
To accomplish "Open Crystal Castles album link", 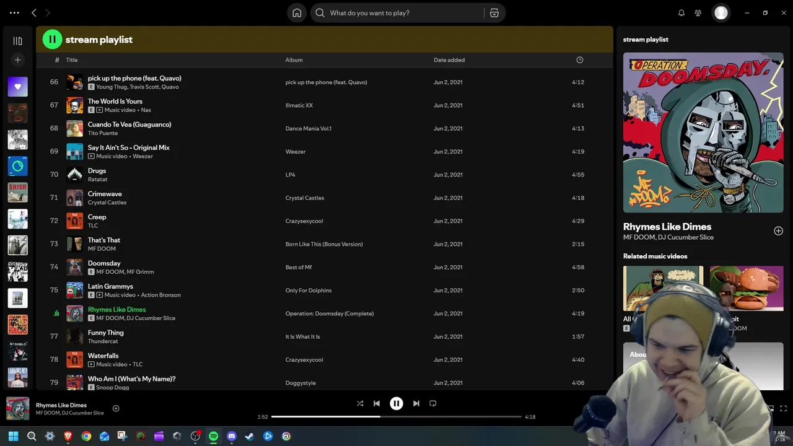I will coord(304,198).
